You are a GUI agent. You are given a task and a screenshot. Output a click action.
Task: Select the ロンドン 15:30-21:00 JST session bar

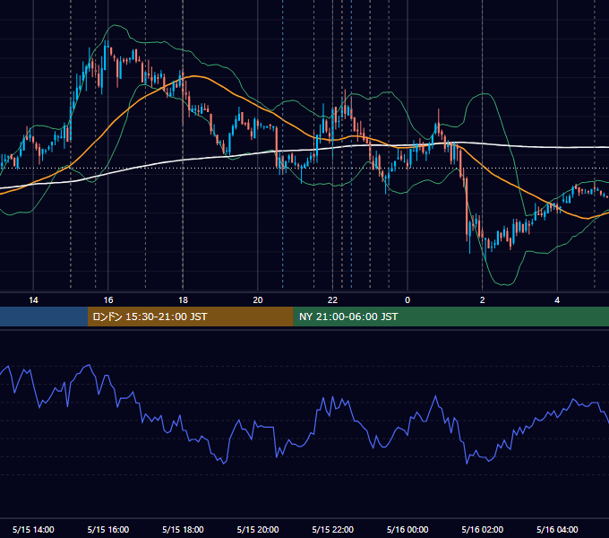(190, 317)
